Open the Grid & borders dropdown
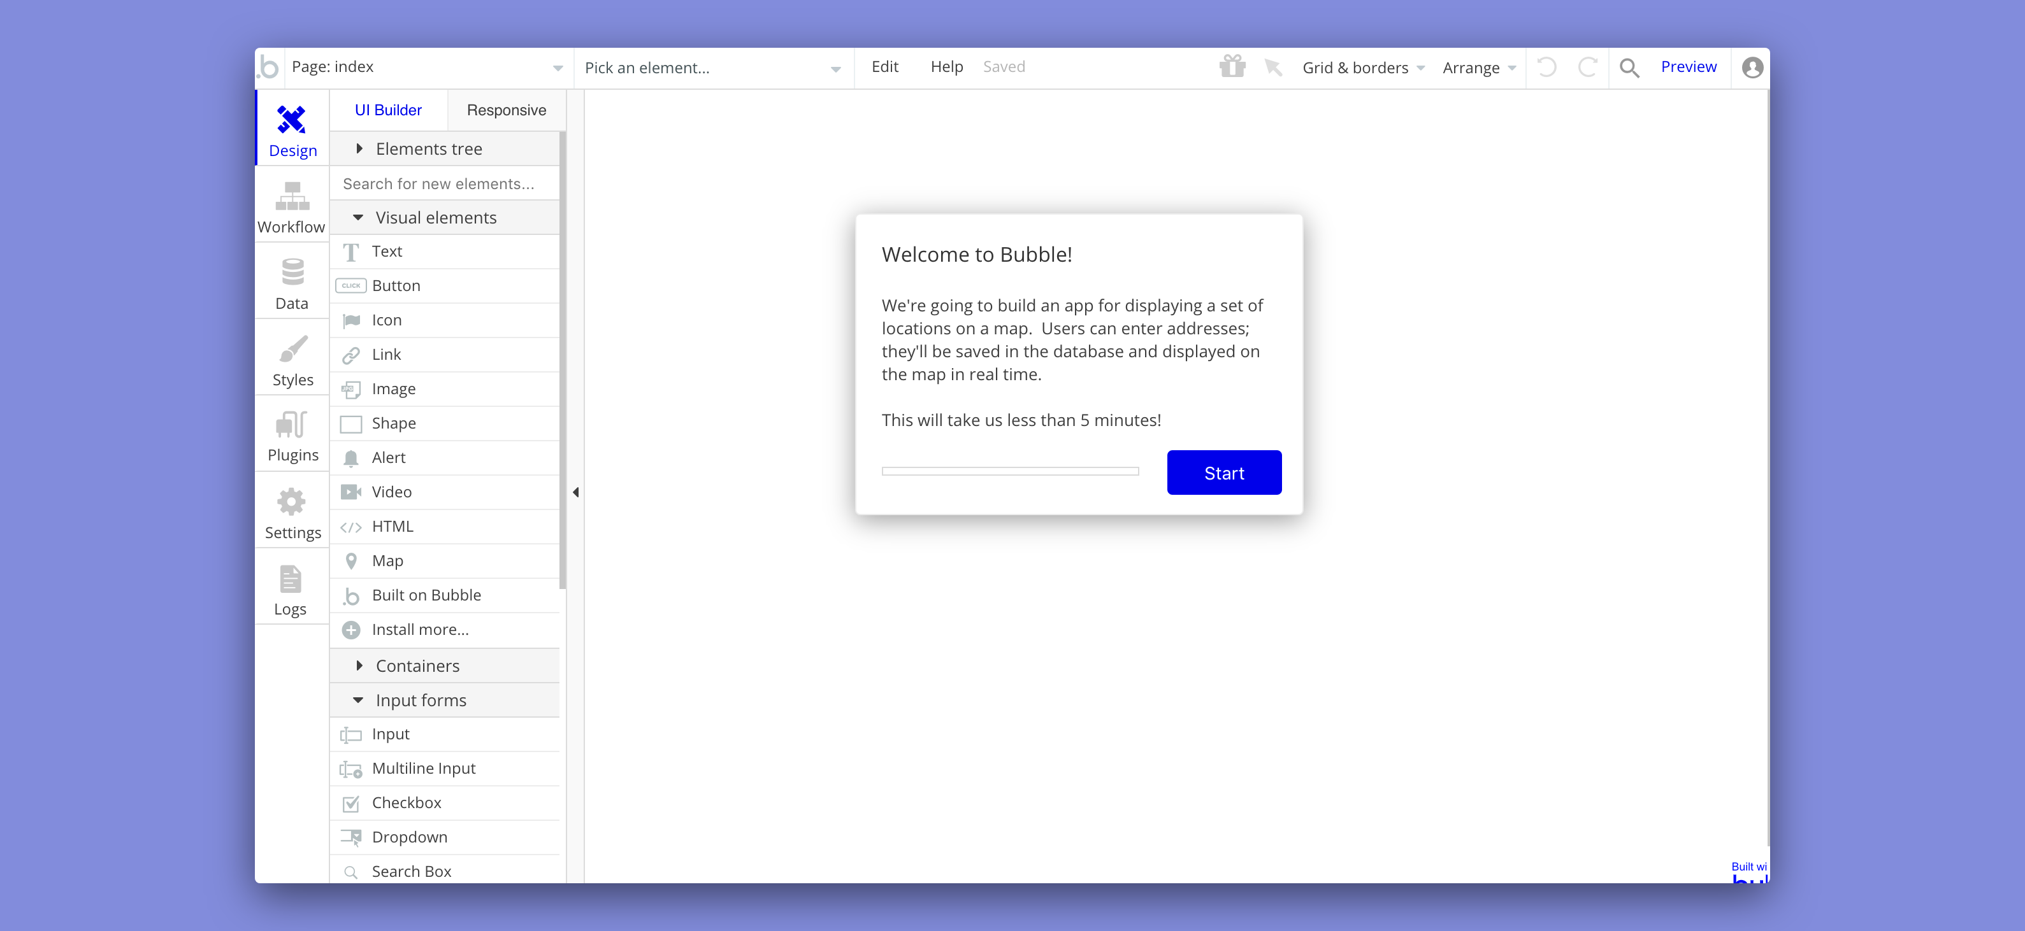This screenshot has height=931, width=2025. coord(1364,68)
